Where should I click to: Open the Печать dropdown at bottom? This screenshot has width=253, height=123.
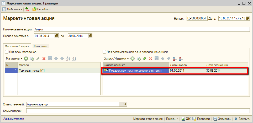(172, 119)
